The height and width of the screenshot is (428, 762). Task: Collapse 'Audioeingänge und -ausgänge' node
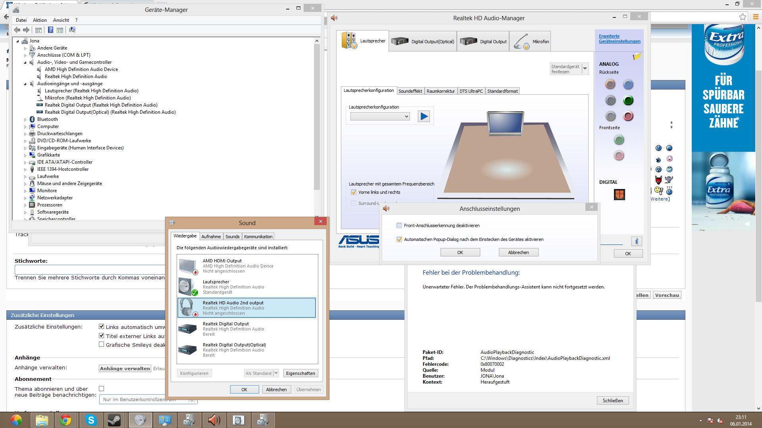coord(25,84)
